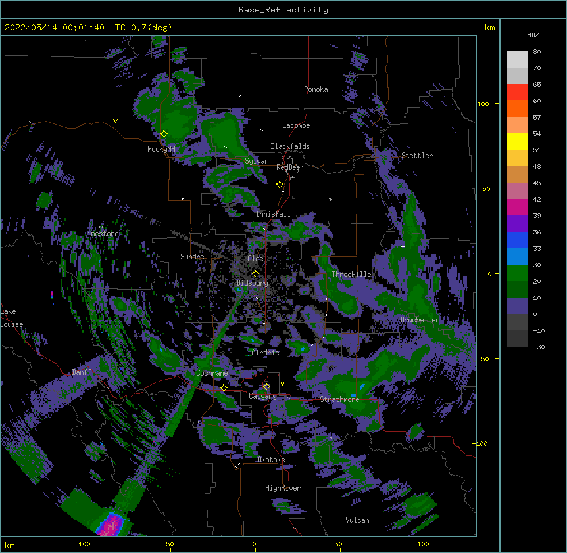Click the yellow diamond marker south of RedDeer
The height and width of the screenshot is (553, 567).
pyautogui.click(x=280, y=185)
